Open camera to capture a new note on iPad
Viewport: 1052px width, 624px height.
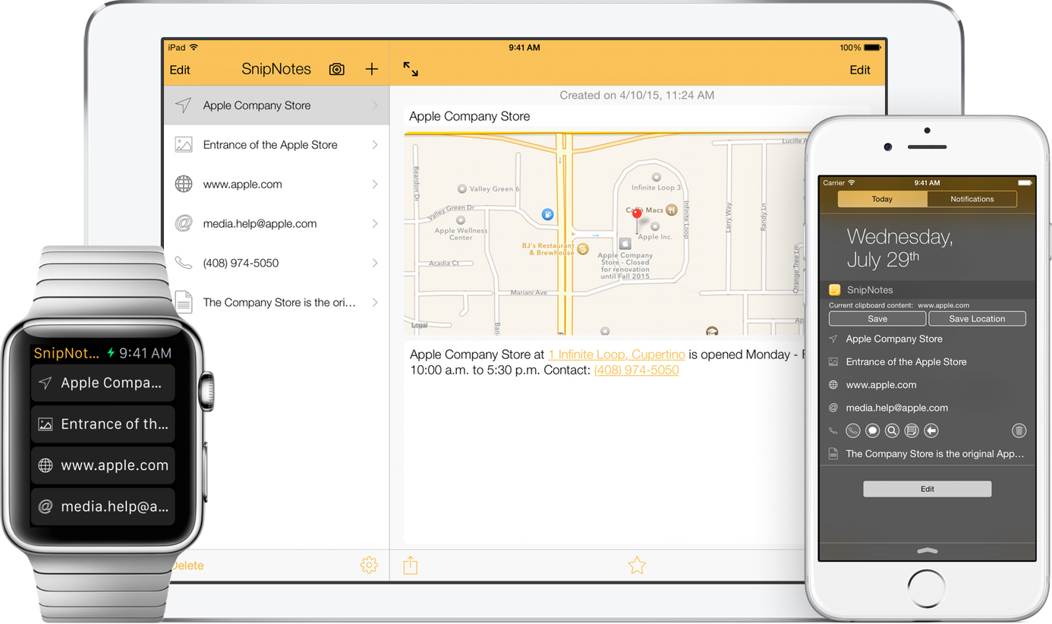pyautogui.click(x=336, y=69)
